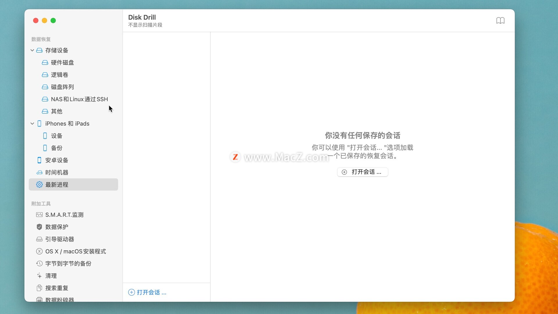Choose 其他 under storage devices

(56, 111)
